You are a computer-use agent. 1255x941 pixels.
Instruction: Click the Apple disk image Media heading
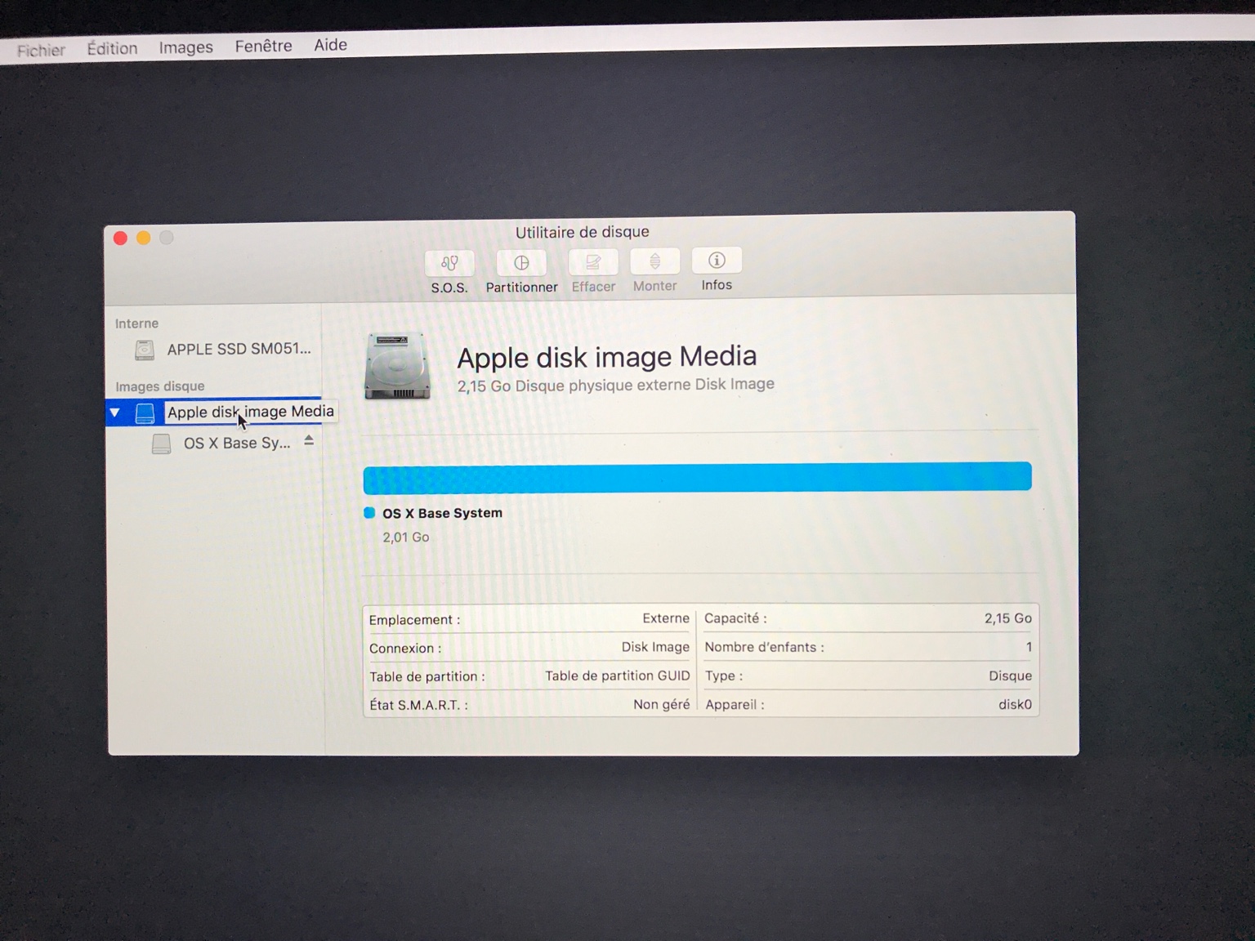pyautogui.click(x=606, y=357)
